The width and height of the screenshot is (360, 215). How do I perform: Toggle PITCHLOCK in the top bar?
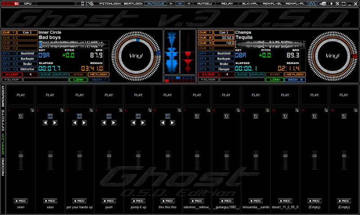110,4
